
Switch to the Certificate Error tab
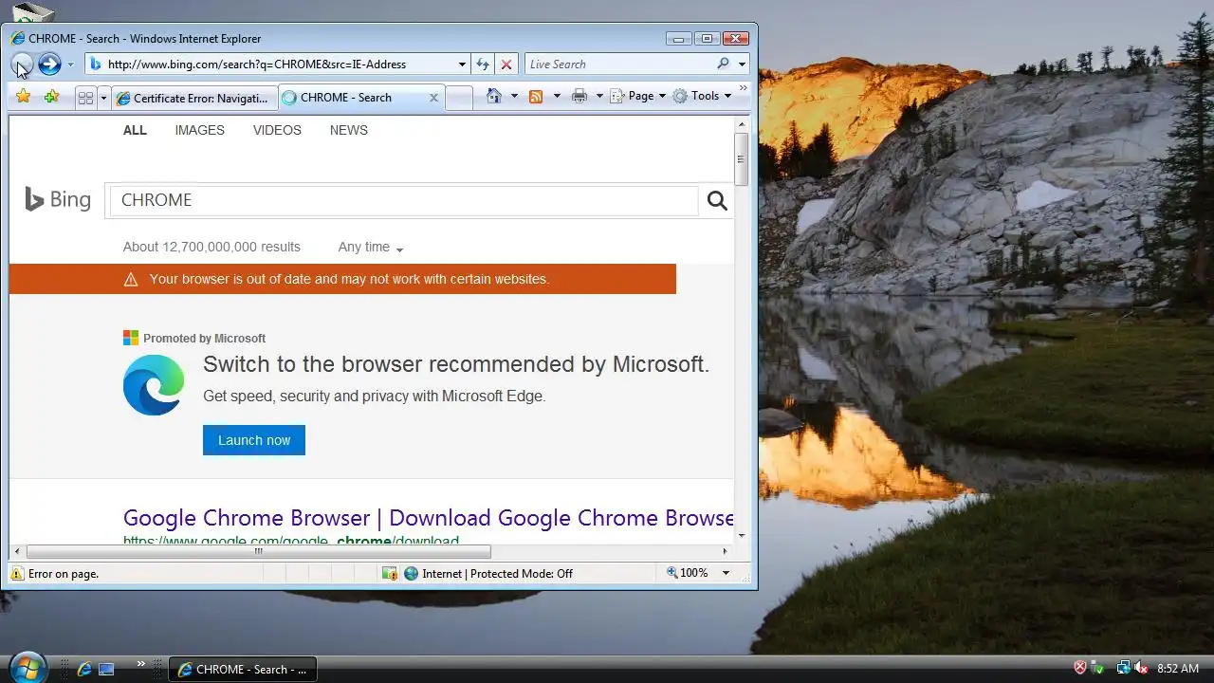(194, 98)
